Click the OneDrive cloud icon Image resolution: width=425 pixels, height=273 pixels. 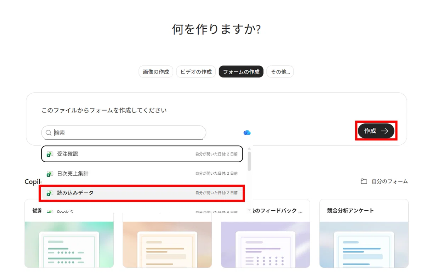[x=247, y=133]
